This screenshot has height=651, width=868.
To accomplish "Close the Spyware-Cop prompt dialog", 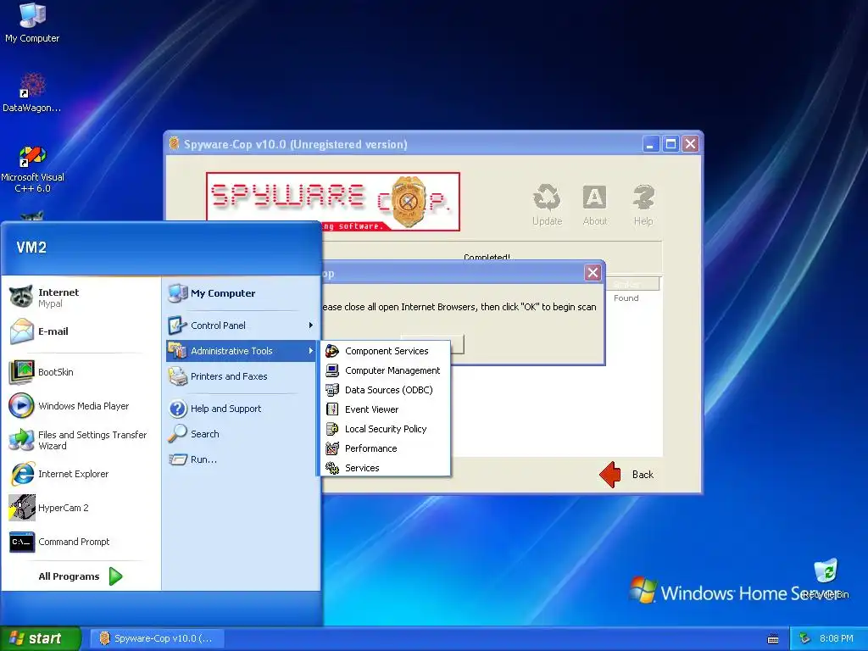I will pos(593,272).
